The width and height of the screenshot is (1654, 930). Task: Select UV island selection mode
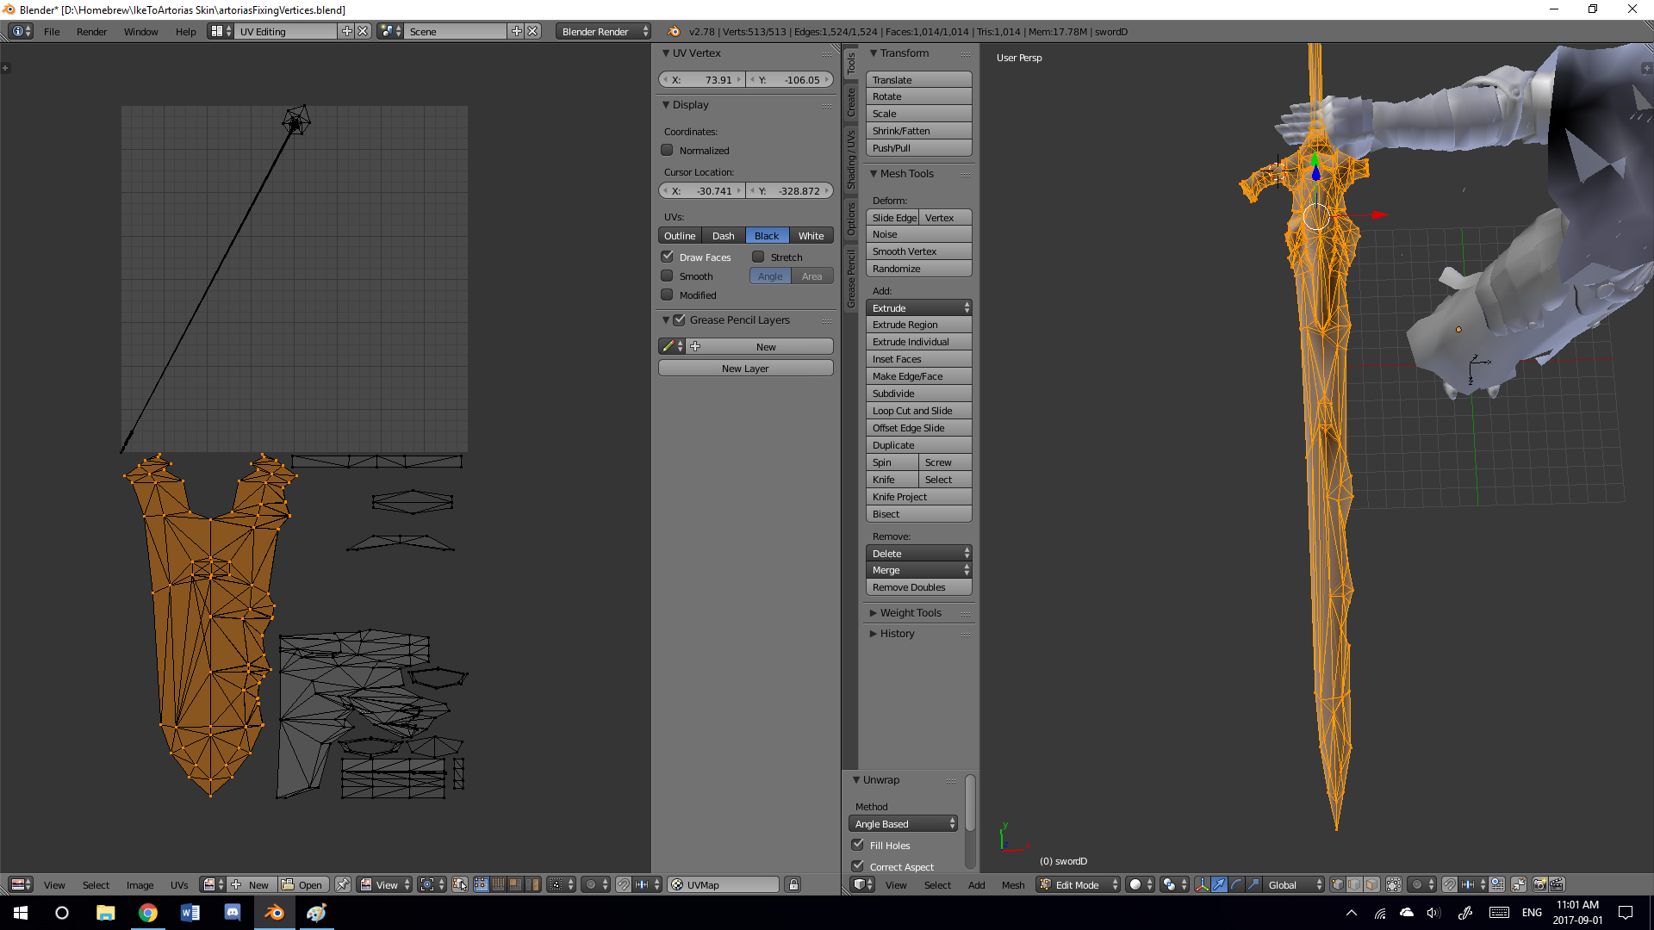(532, 884)
